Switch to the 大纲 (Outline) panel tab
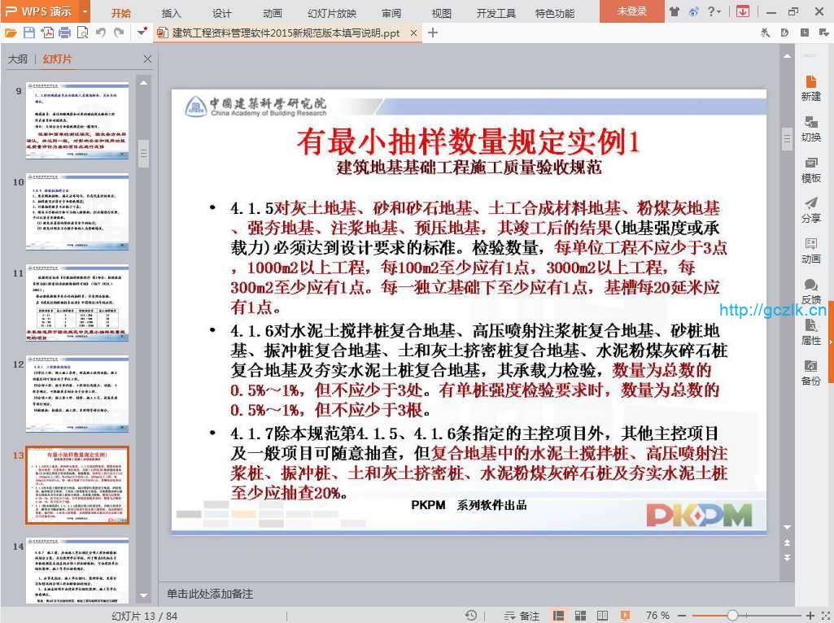This screenshot has height=623, width=834. point(18,59)
